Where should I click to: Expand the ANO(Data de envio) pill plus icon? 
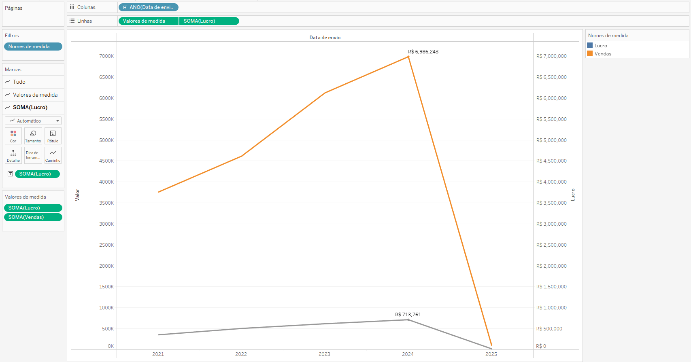125,7
